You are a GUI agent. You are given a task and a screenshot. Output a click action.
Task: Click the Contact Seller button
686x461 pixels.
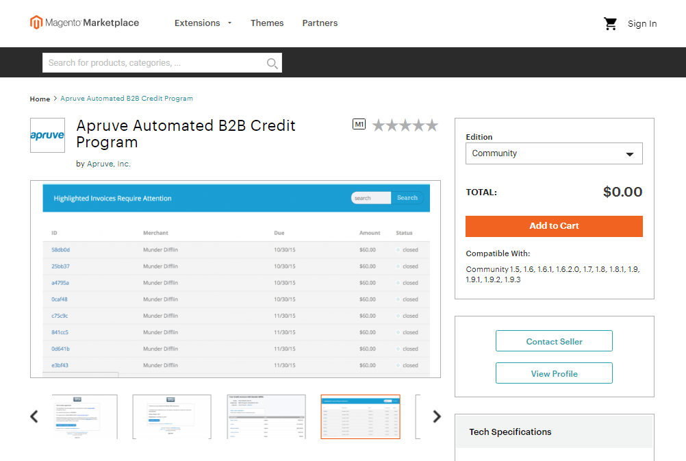point(554,341)
